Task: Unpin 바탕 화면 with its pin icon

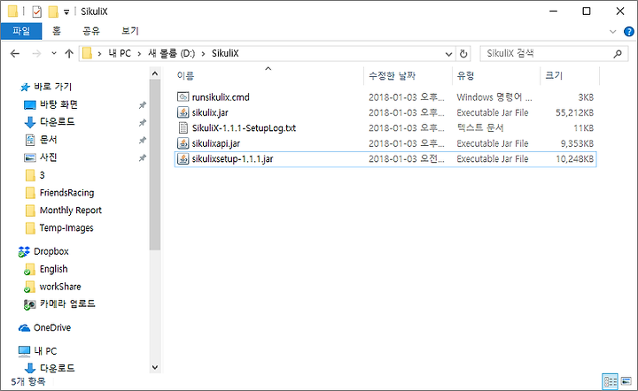Action: (143, 105)
